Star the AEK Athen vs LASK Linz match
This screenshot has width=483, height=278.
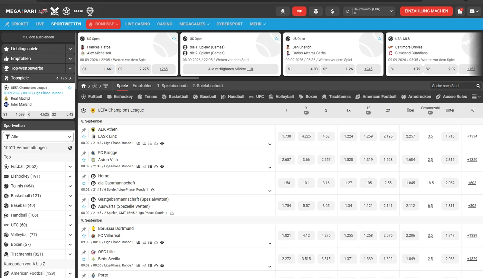pyautogui.click(x=84, y=137)
